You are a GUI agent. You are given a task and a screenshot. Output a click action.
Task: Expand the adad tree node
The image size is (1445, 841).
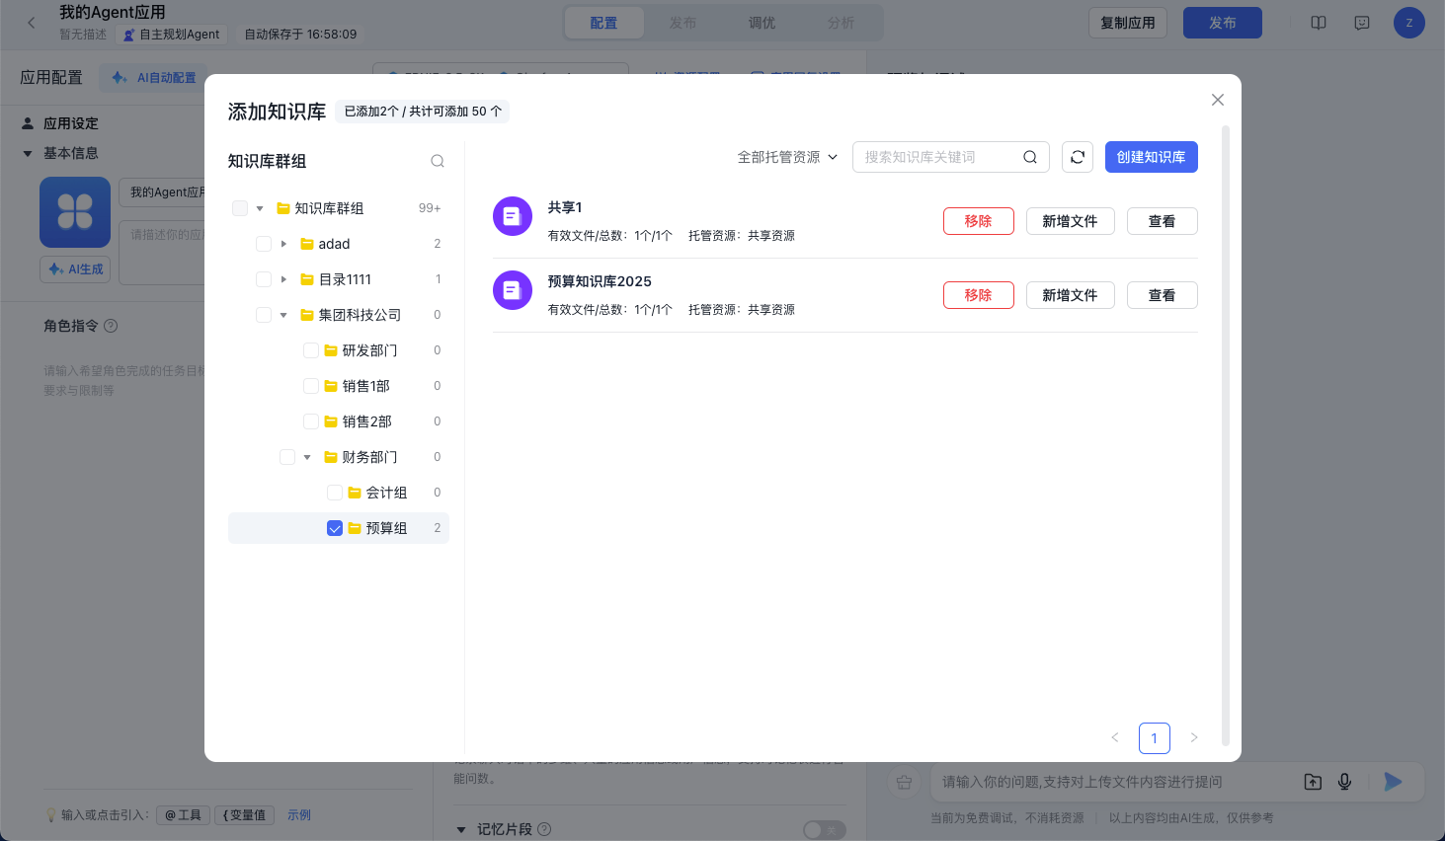(283, 244)
